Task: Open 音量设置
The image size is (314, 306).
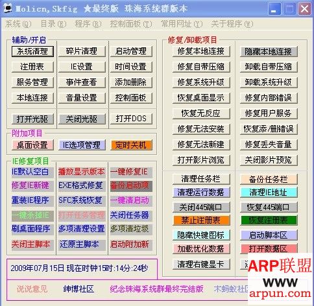Action: click(x=82, y=98)
